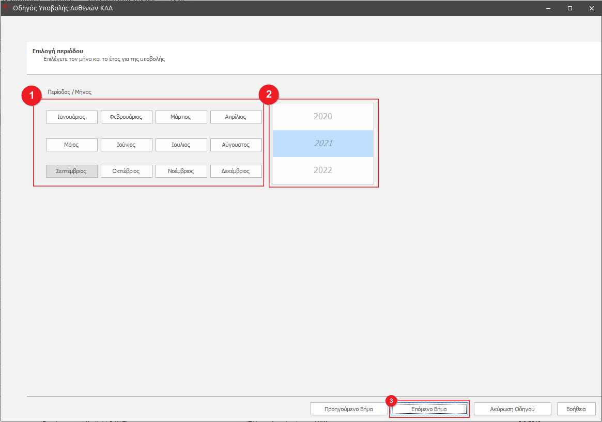This screenshot has width=602, height=422.
Task: Click the highlighted 2021 year entry
Action: click(x=323, y=144)
